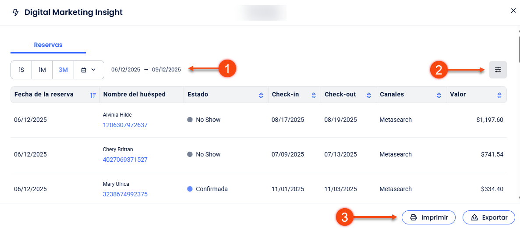Select the 3M time range

pyautogui.click(x=63, y=70)
